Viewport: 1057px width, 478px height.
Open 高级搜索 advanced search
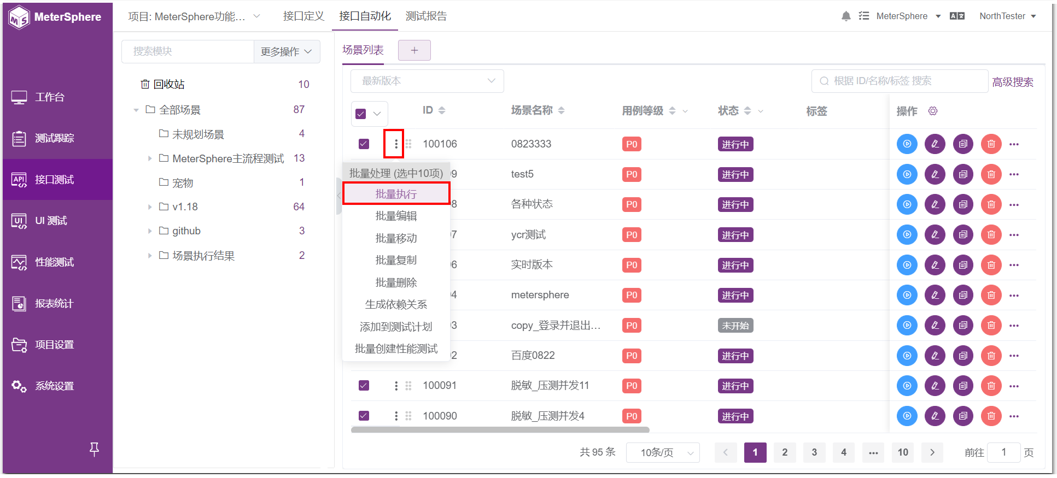click(1013, 82)
